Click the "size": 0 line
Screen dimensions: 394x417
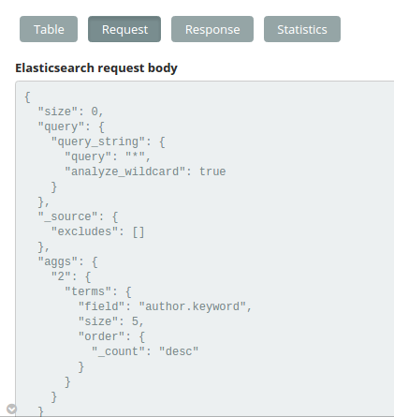pos(70,112)
